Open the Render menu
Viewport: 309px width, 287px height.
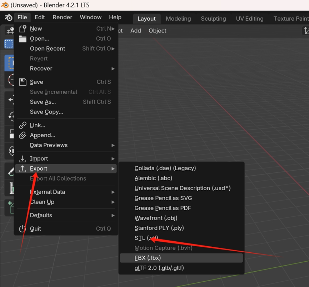coord(62,17)
